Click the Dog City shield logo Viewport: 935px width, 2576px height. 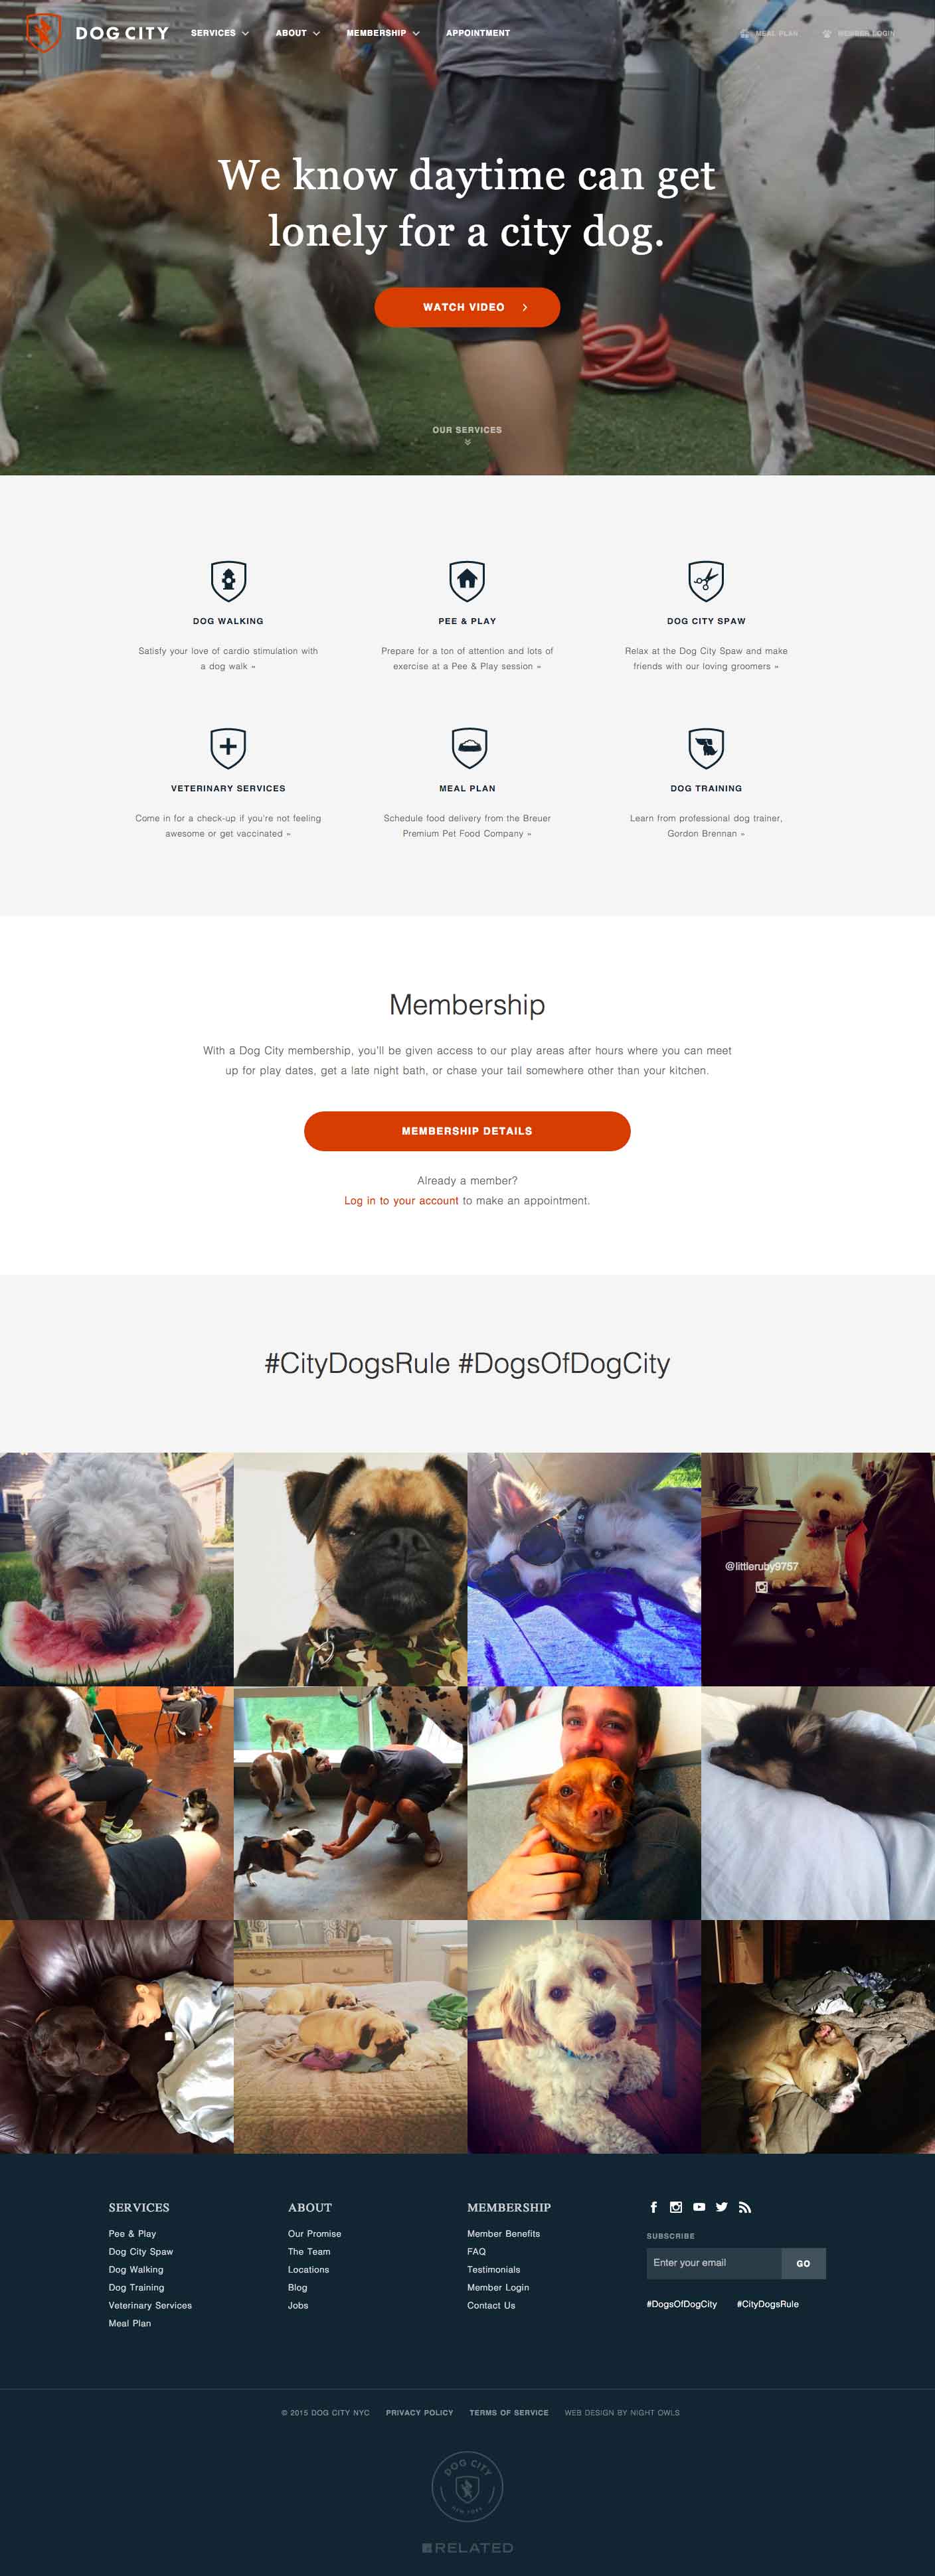[43, 33]
